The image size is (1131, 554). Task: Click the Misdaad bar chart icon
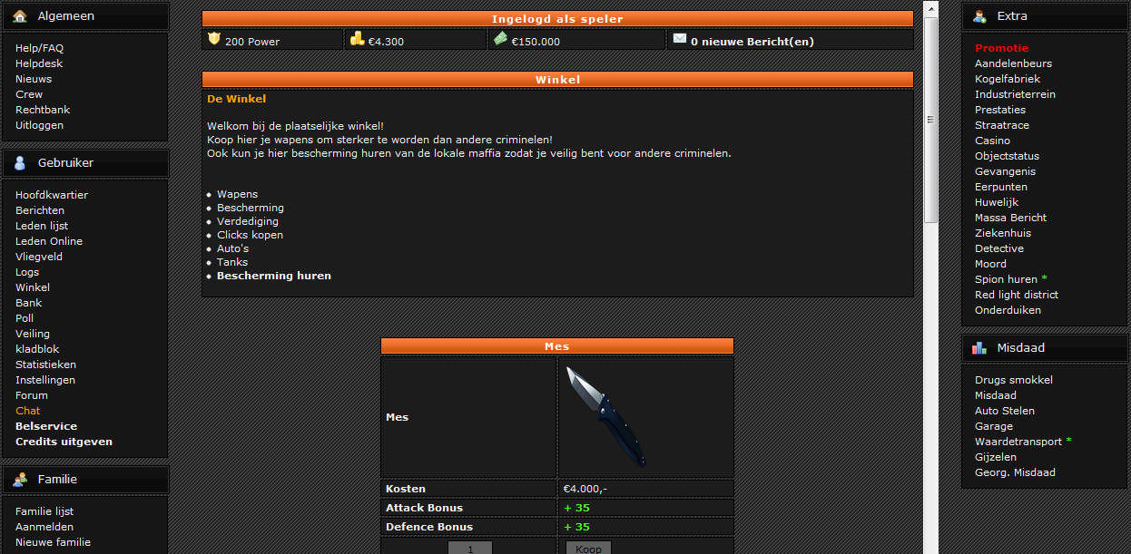click(x=979, y=347)
